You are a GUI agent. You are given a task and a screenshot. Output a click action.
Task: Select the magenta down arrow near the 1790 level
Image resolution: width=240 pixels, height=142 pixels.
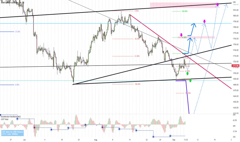204,21
